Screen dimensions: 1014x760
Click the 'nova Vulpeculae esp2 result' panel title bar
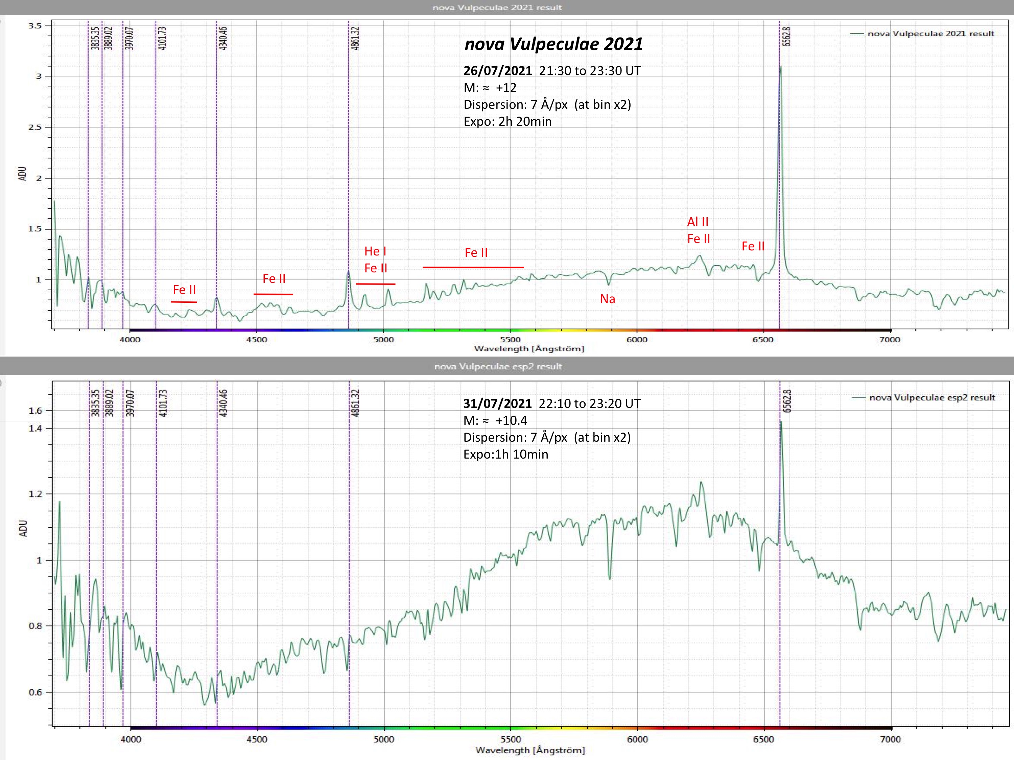pyautogui.click(x=498, y=367)
